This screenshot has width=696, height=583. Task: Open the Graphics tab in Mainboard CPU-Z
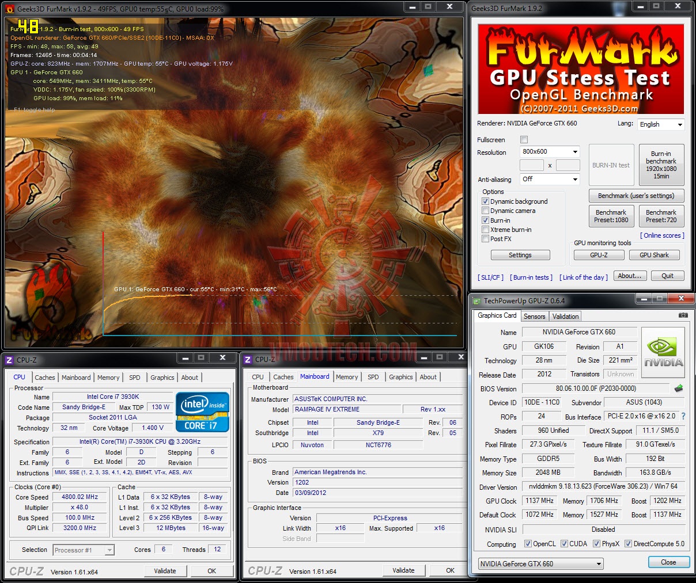point(401,377)
